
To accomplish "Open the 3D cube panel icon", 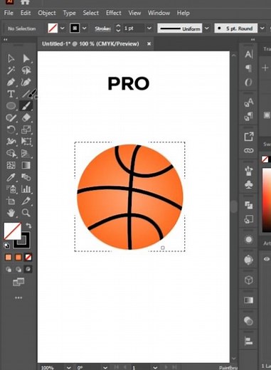I will tap(249, 280).
